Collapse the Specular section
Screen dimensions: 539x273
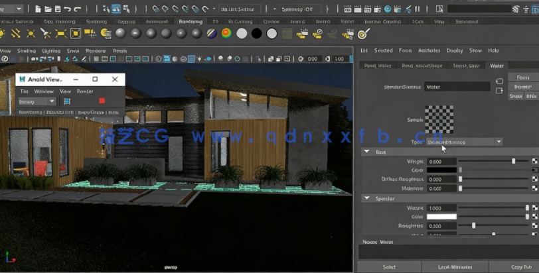(x=366, y=198)
